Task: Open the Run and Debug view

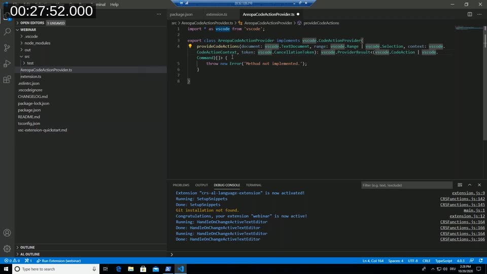Action: coord(7,63)
